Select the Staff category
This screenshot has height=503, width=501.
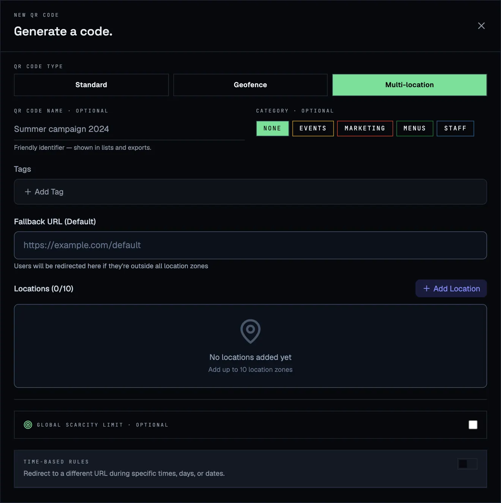(x=456, y=129)
